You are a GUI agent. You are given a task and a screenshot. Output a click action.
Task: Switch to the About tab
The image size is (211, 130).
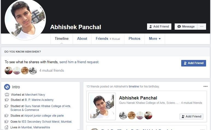(x=82, y=39)
